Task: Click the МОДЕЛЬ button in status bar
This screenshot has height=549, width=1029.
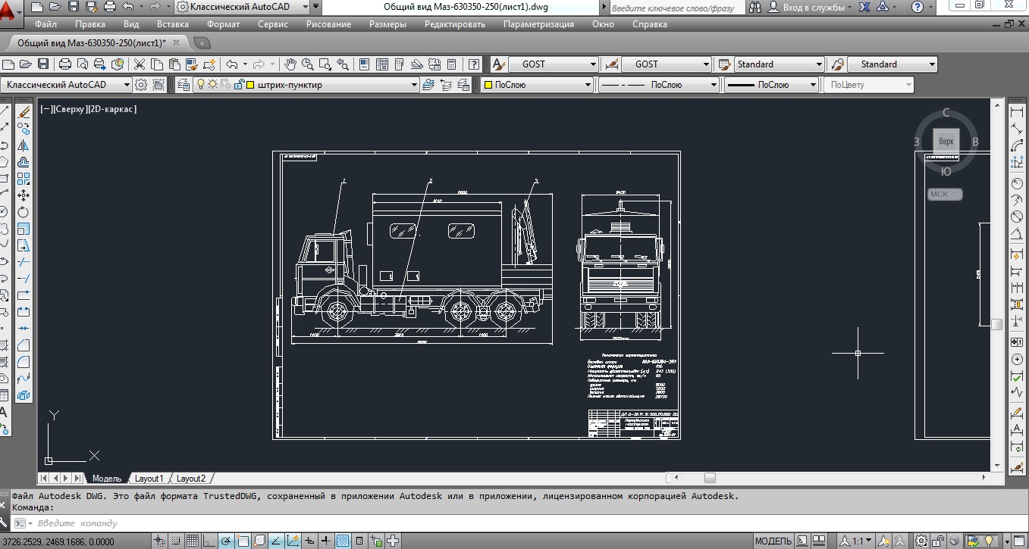Action: click(x=773, y=541)
